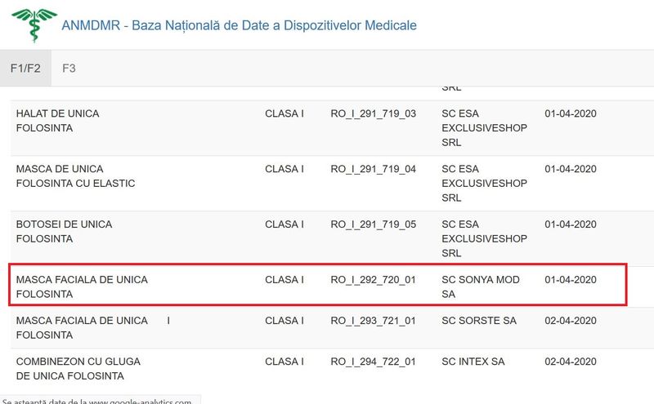Switch to the F1/F2 tab

[25, 69]
